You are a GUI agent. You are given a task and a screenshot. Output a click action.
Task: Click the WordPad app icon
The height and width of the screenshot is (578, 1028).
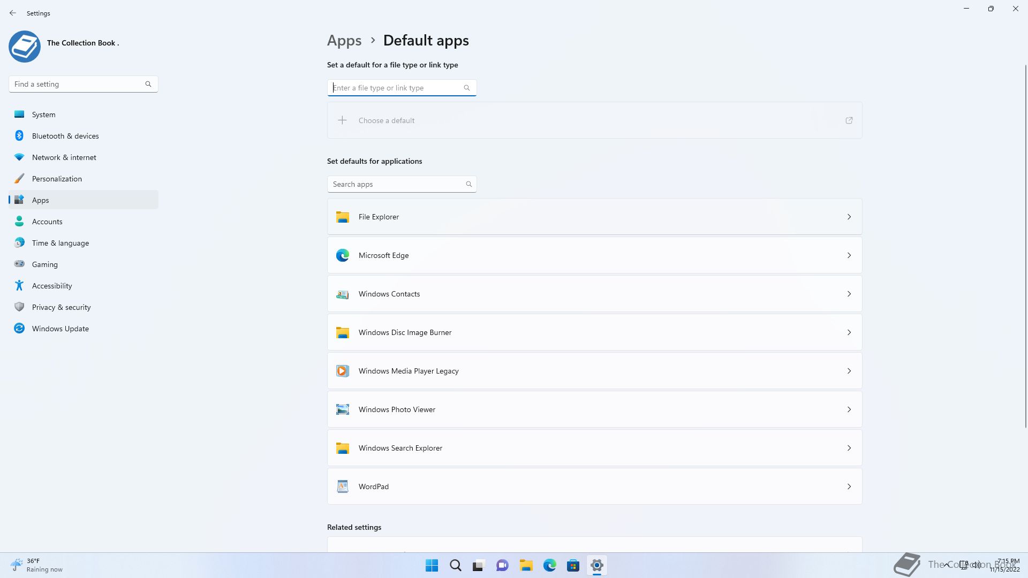pyautogui.click(x=343, y=486)
